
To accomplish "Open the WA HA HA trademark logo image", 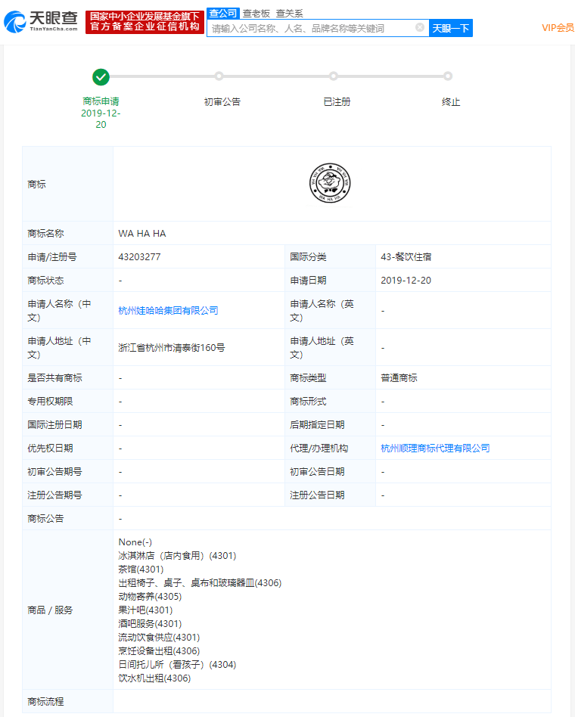I will [330, 184].
